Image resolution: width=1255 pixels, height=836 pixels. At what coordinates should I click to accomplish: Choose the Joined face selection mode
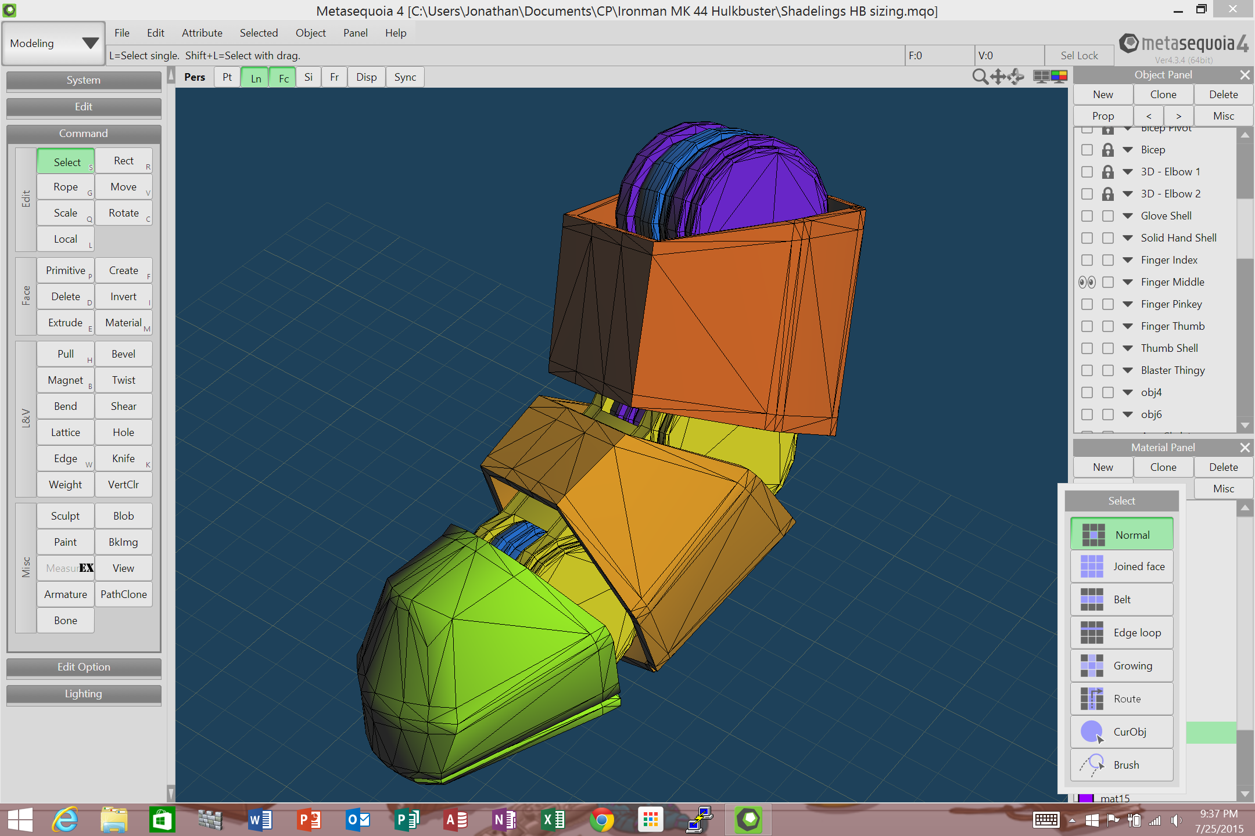tap(1121, 567)
